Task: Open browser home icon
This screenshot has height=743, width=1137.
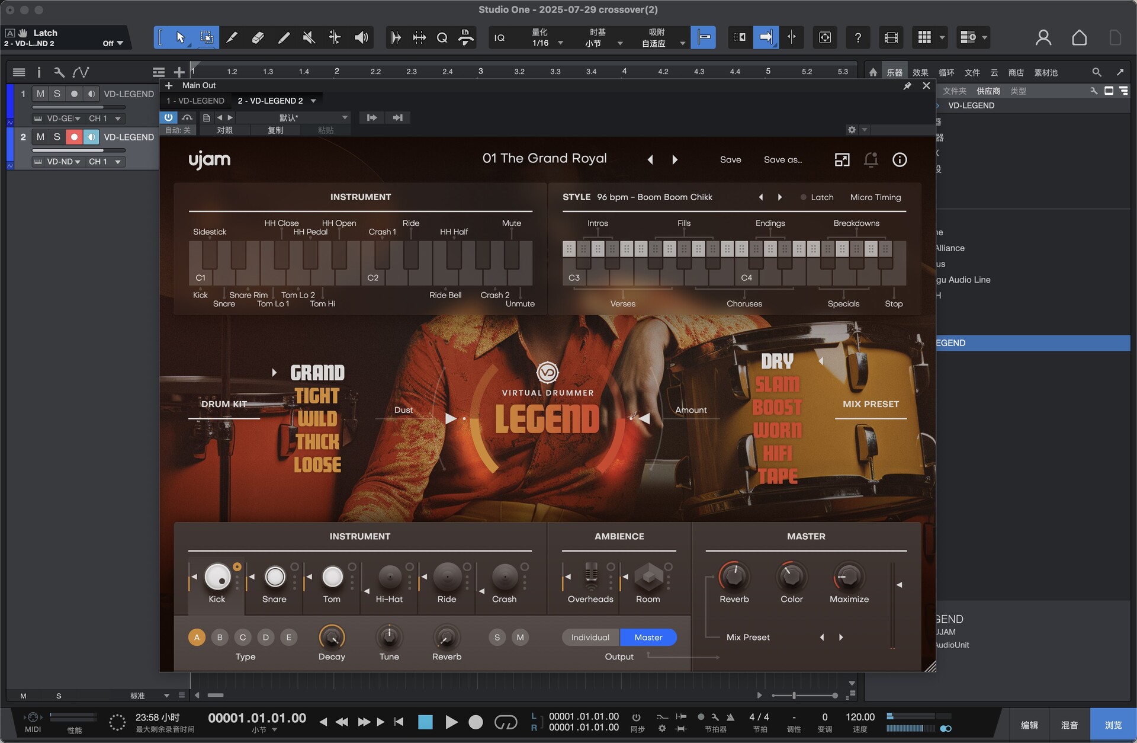Action: 873,72
